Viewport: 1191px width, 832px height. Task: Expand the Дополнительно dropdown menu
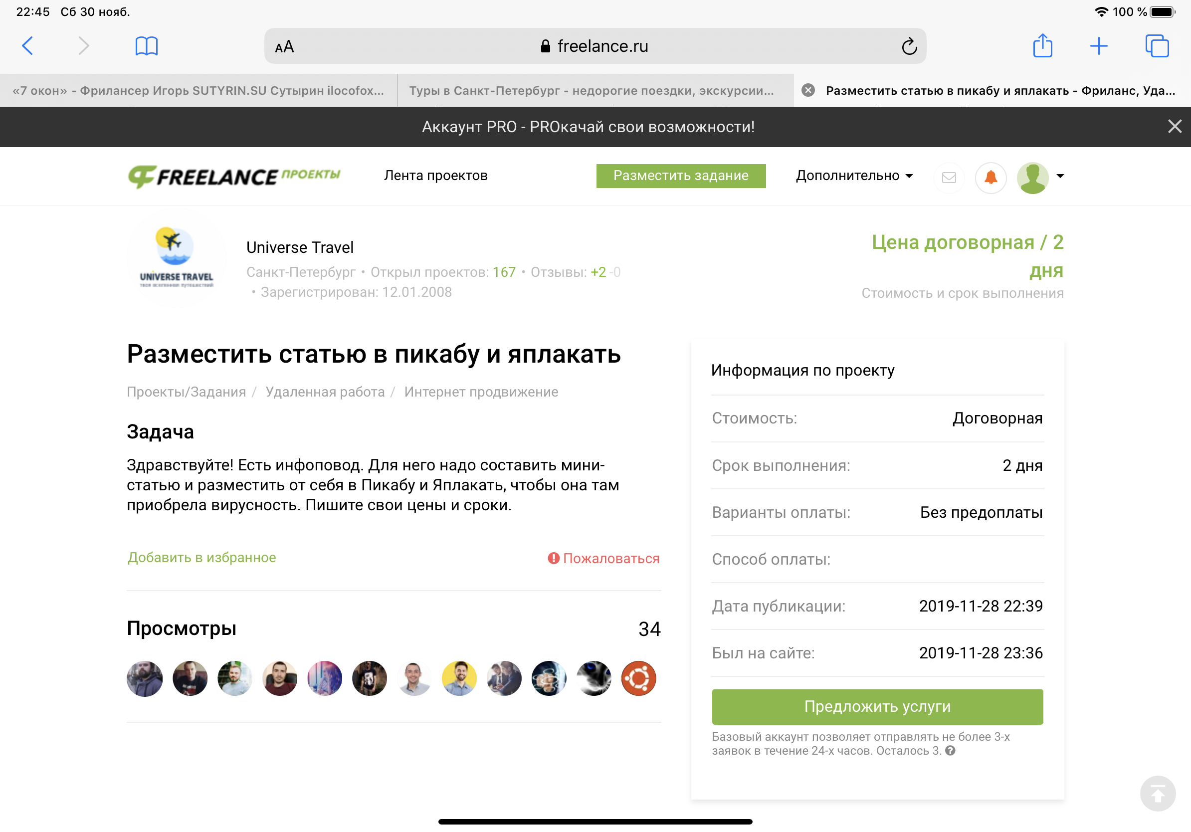click(x=854, y=176)
